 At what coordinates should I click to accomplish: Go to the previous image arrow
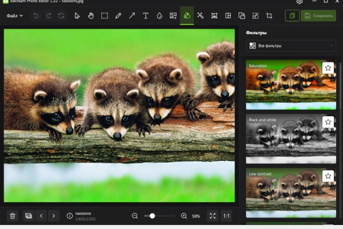click(41, 216)
